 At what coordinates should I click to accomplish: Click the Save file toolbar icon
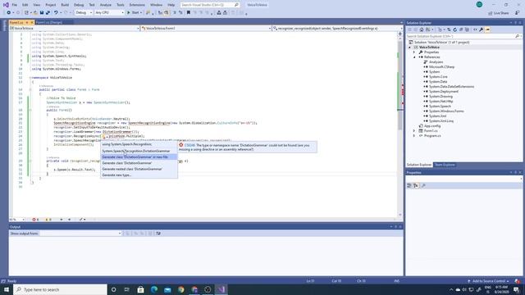click(x=42, y=13)
